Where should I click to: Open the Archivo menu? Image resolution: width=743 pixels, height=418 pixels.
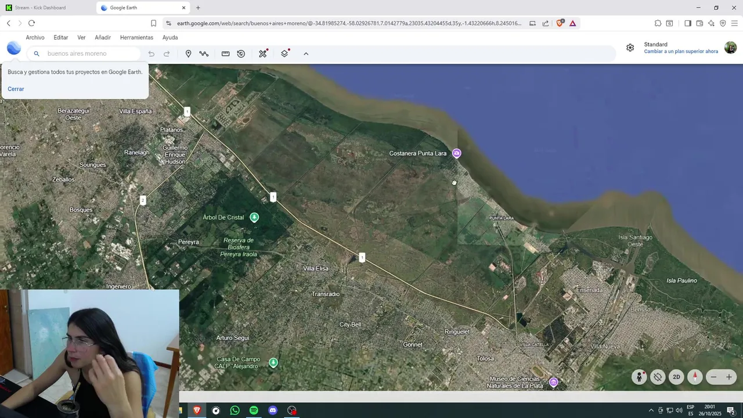pos(35,37)
